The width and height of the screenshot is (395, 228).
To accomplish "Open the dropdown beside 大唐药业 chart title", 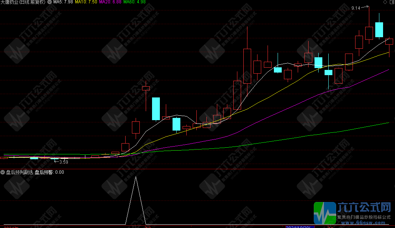I will (50, 2).
